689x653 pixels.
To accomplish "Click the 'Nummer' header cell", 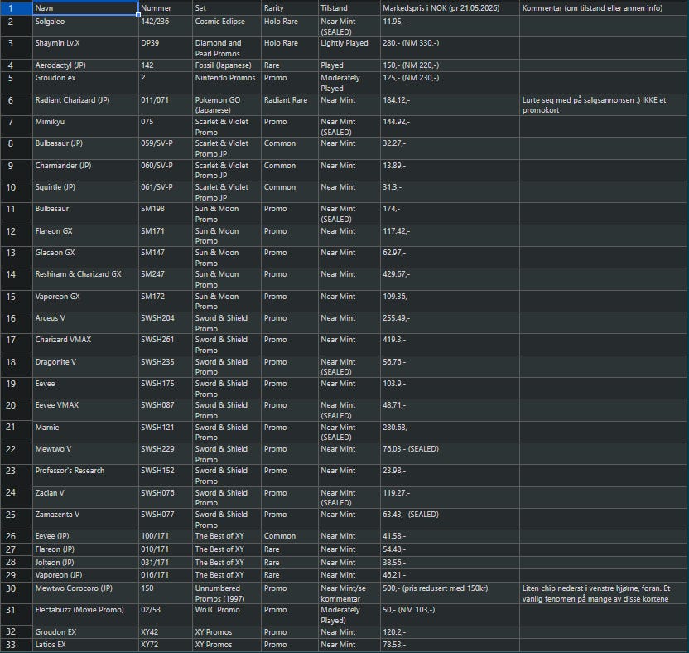I will tap(166, 8).
